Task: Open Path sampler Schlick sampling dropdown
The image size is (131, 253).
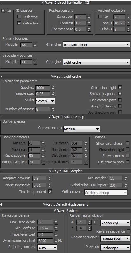Action: pyautogui.click(x=106, y=193)
